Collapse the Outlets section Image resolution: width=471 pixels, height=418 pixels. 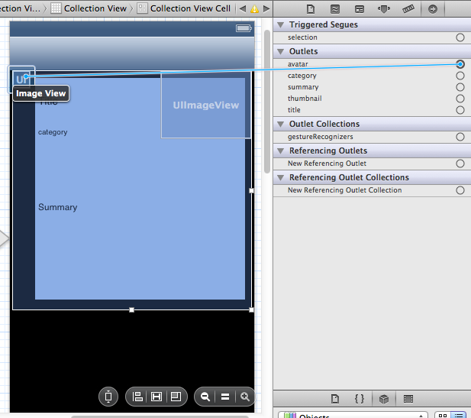(280, 51)
